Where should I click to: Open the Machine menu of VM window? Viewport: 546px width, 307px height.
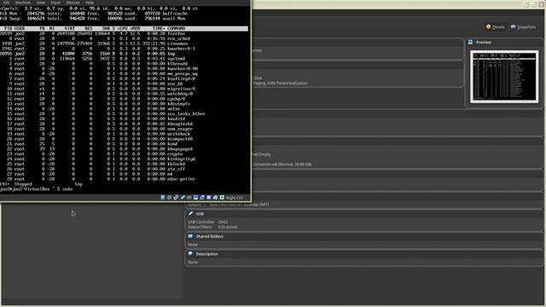point(23,3)
